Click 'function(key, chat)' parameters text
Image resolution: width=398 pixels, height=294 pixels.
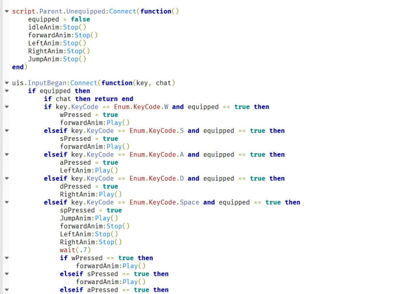pyautogui.click(x=138, y=83)
